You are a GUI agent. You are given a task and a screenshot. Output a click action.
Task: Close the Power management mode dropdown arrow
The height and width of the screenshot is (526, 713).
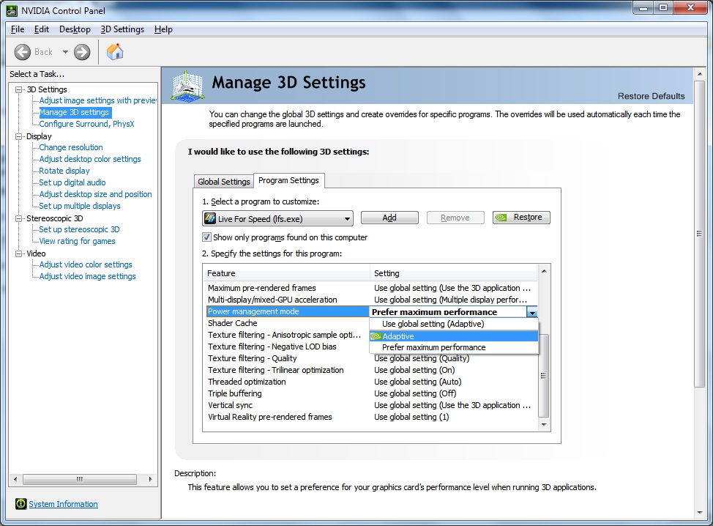point(531,311)
